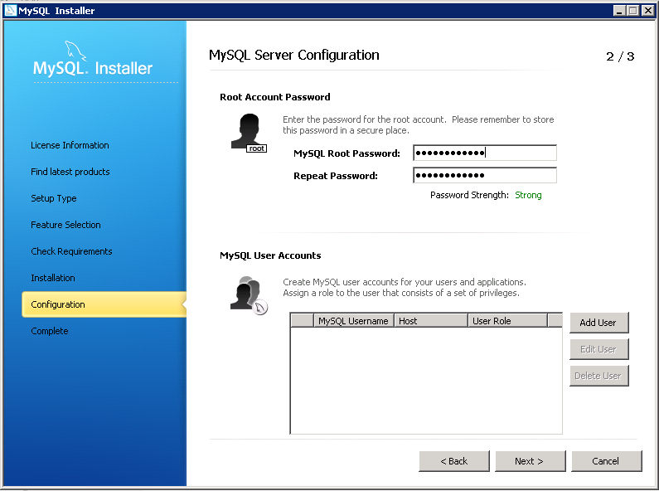Image resolution: width=659 pixels, height=491 pixels.
Task: Click the root account user icon
Action: (249, 133)
